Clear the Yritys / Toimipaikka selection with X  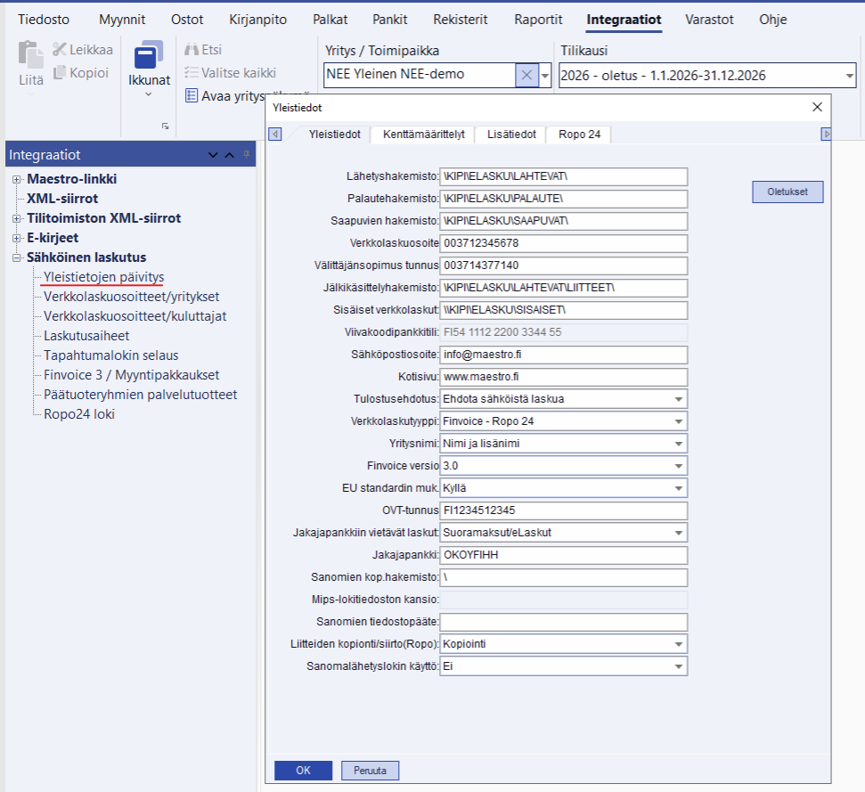526,76
